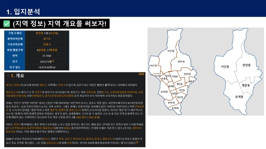Click the 평안동 area on the left map
This screenshot has height=149, width=266.
click(x=179, y=84)
